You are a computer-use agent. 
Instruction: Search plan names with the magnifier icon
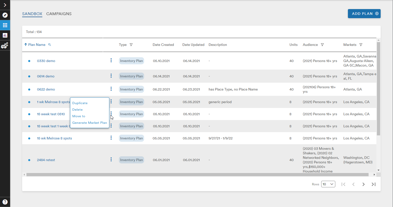[50, 45]
